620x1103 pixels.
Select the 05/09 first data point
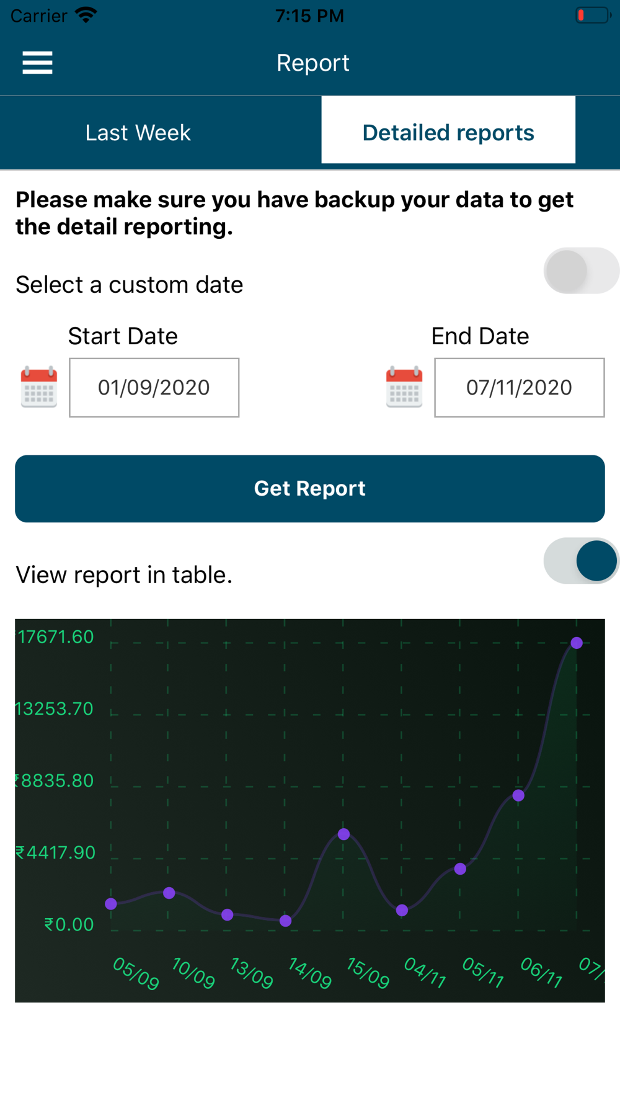[x=111, y=904]
